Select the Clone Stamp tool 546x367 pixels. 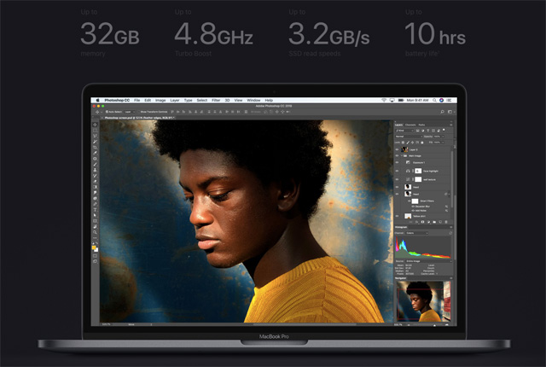(x=95, y=170)
